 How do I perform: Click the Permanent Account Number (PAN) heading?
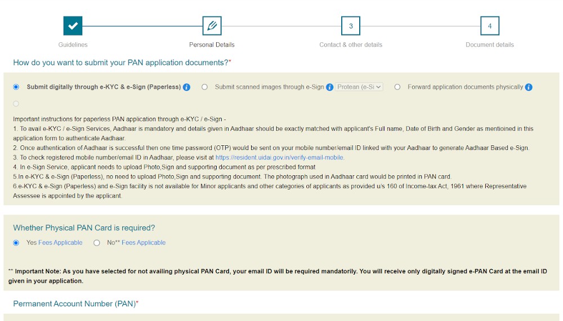pos(76,304)
